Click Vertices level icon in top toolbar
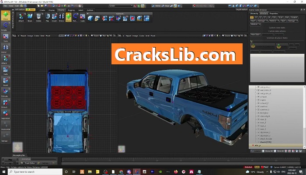Viewport: 306px width, 175px height. pos(156,6)
